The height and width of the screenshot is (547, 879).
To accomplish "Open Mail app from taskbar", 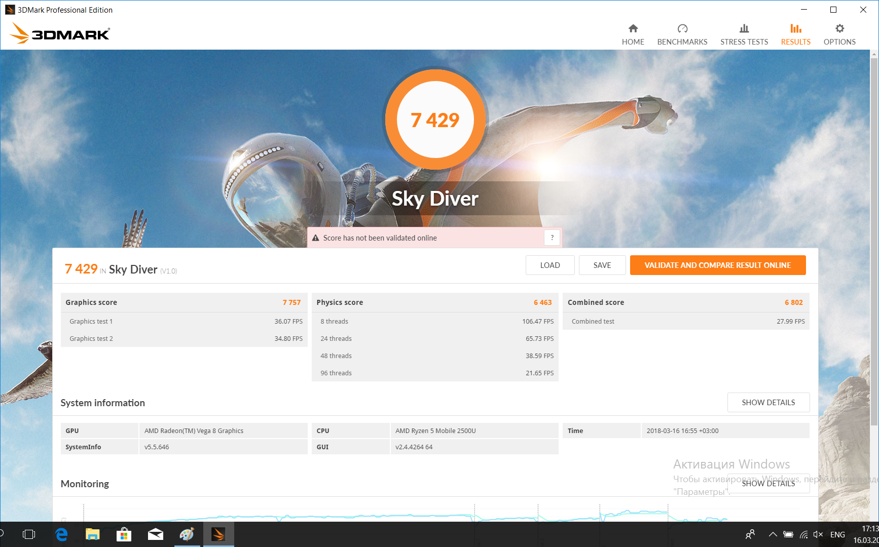I will tap(155, 534).
